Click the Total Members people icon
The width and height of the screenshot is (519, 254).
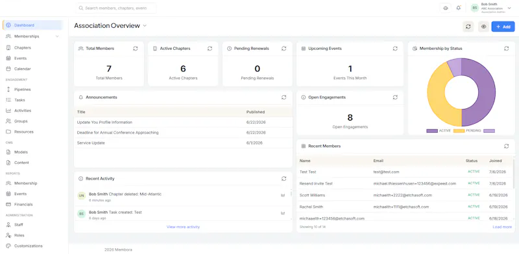[x=80, y=49]
